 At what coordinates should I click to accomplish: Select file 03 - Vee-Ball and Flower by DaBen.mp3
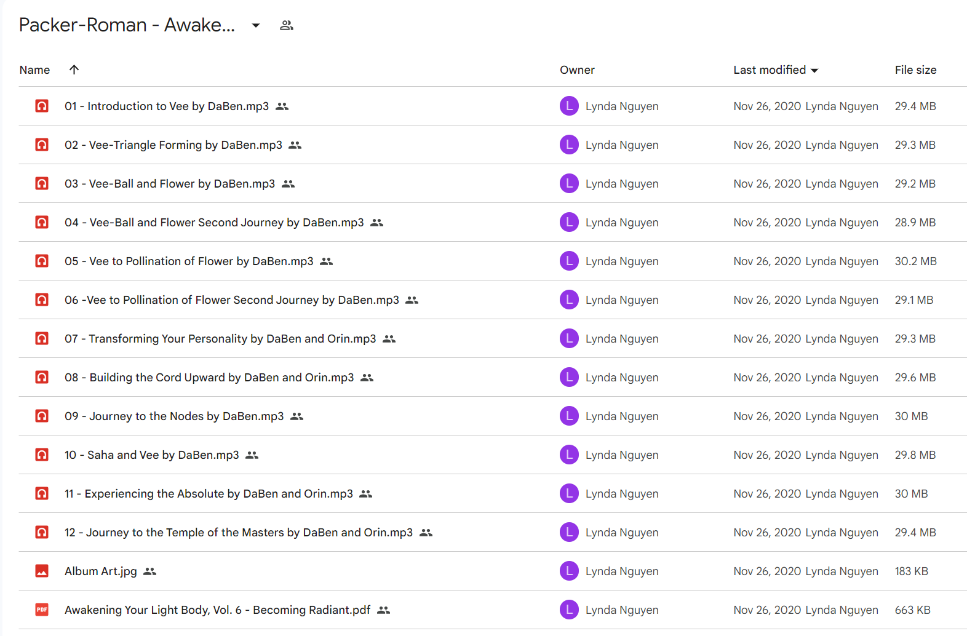tap(170, 184)
